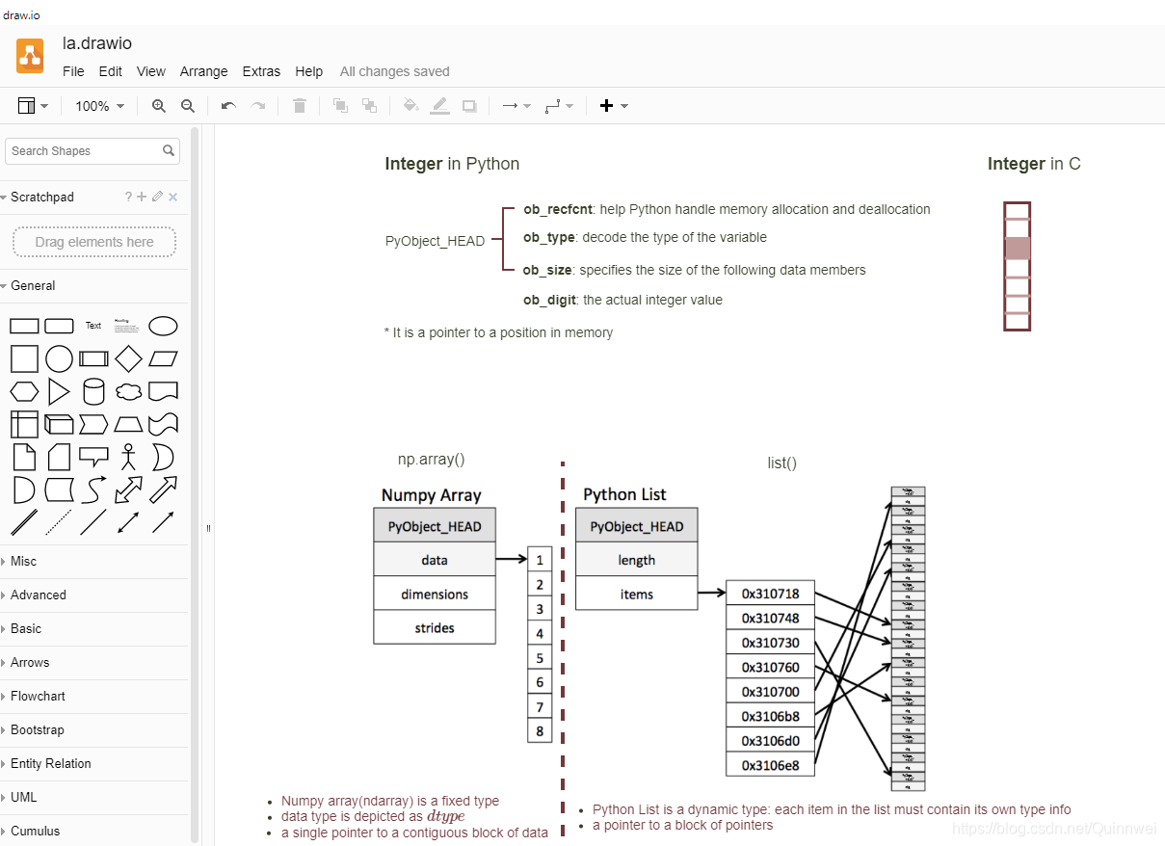Click the Scratchpad edit pencil icon
Viewport: 1165px width, 846px height.
(x=158, y=197)
